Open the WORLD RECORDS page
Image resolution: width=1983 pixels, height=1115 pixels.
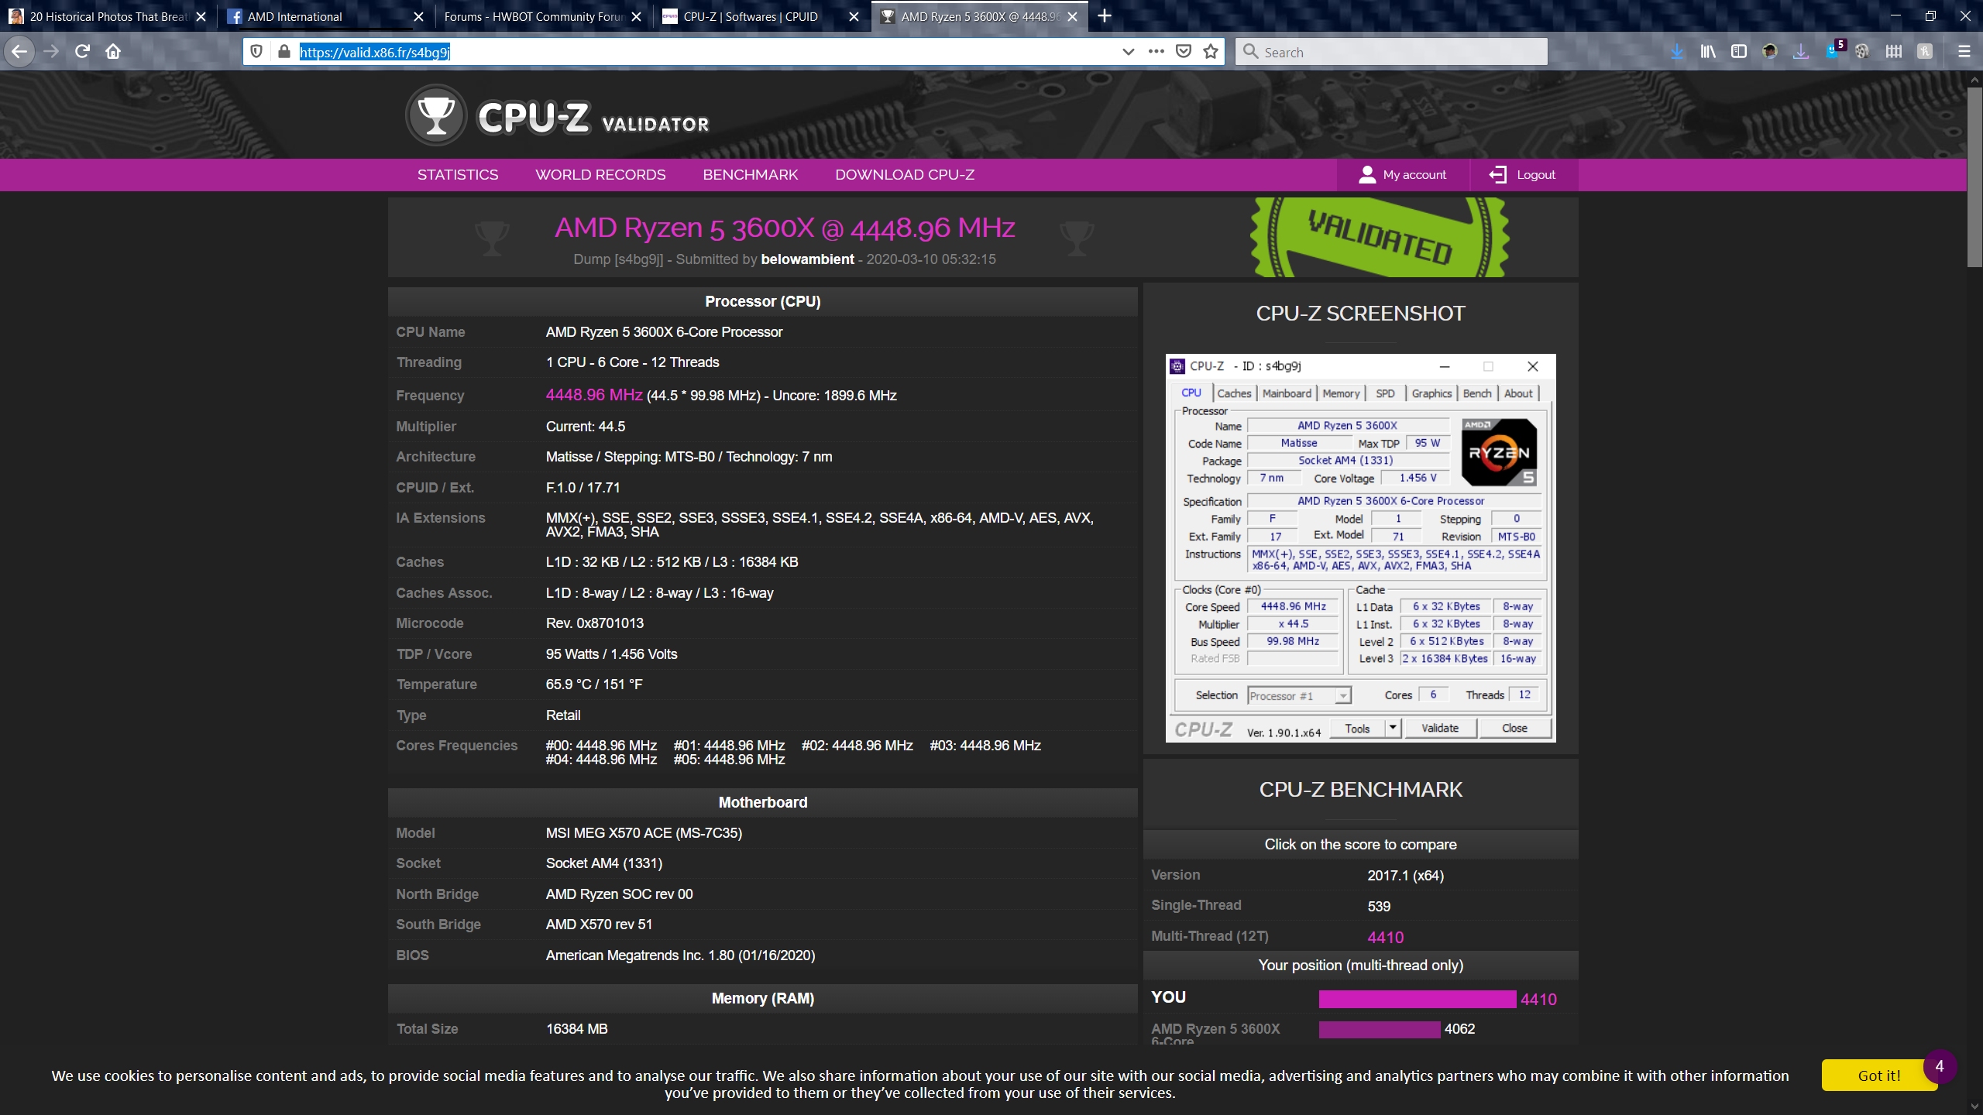600,175
